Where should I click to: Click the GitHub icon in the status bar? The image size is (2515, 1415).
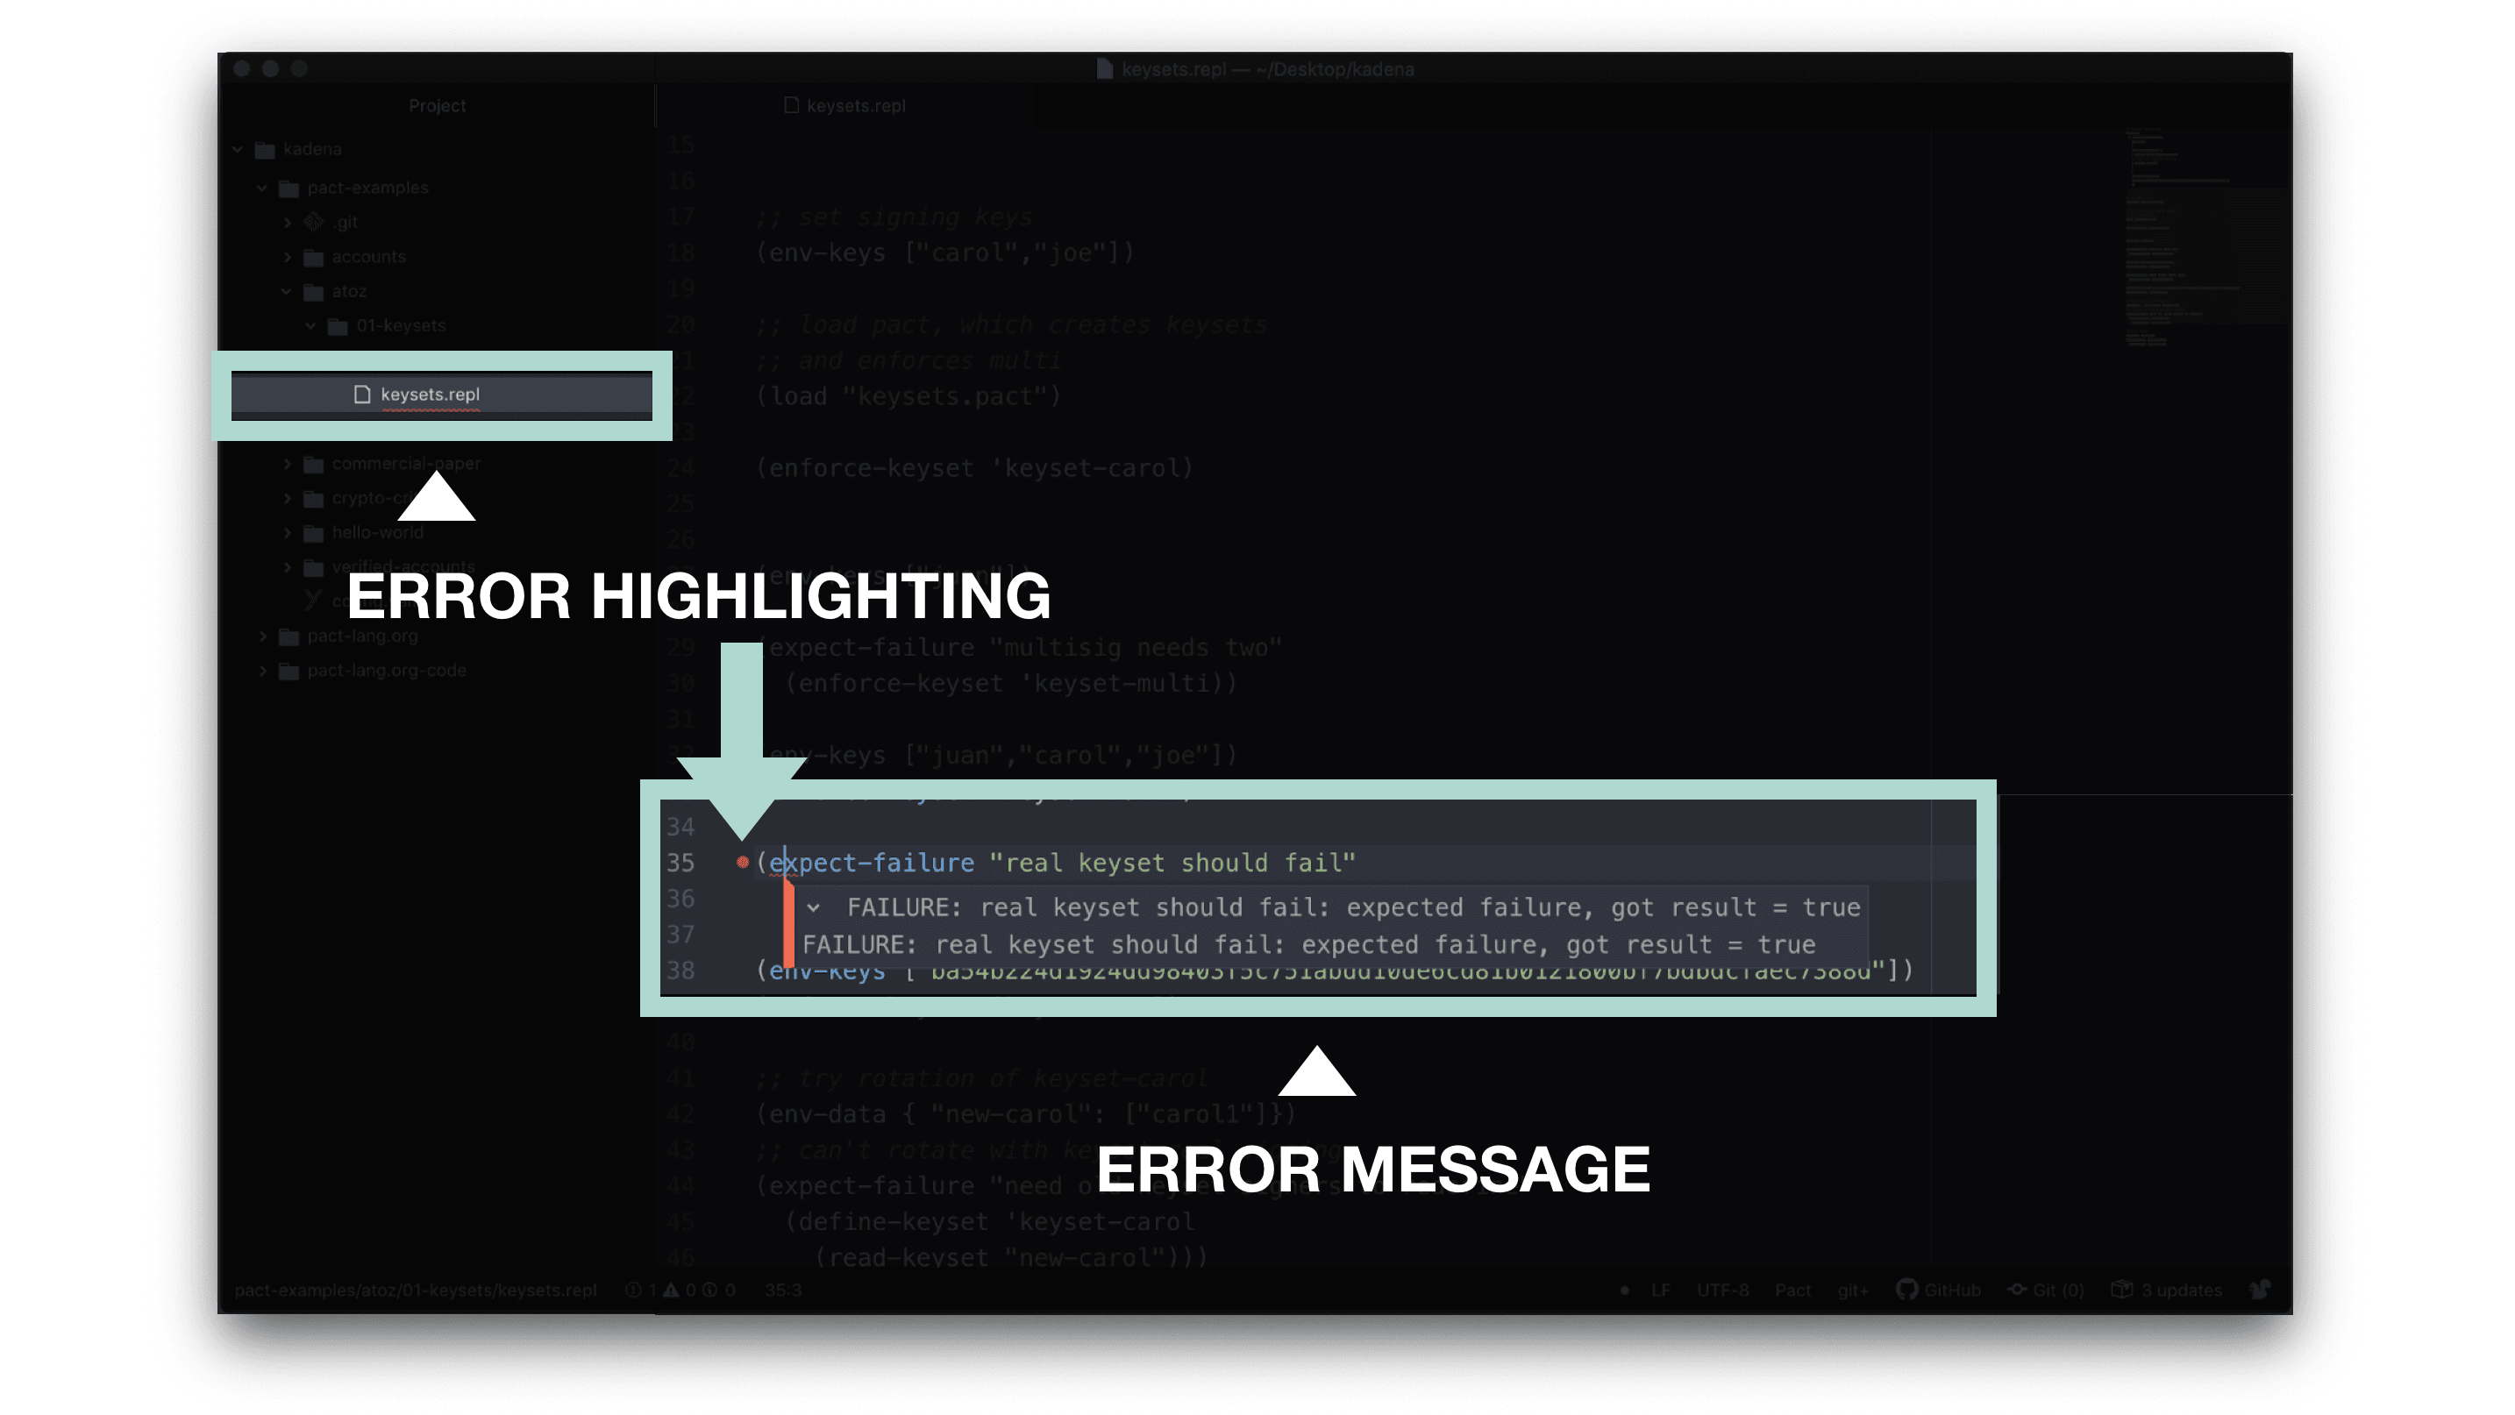point(1906,1289)
